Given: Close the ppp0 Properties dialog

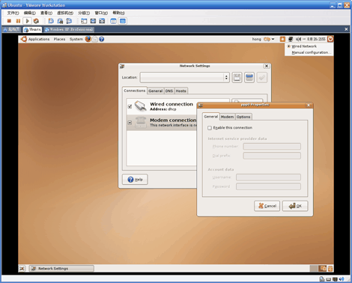Looking at the screenshot, I should point(309,105).
